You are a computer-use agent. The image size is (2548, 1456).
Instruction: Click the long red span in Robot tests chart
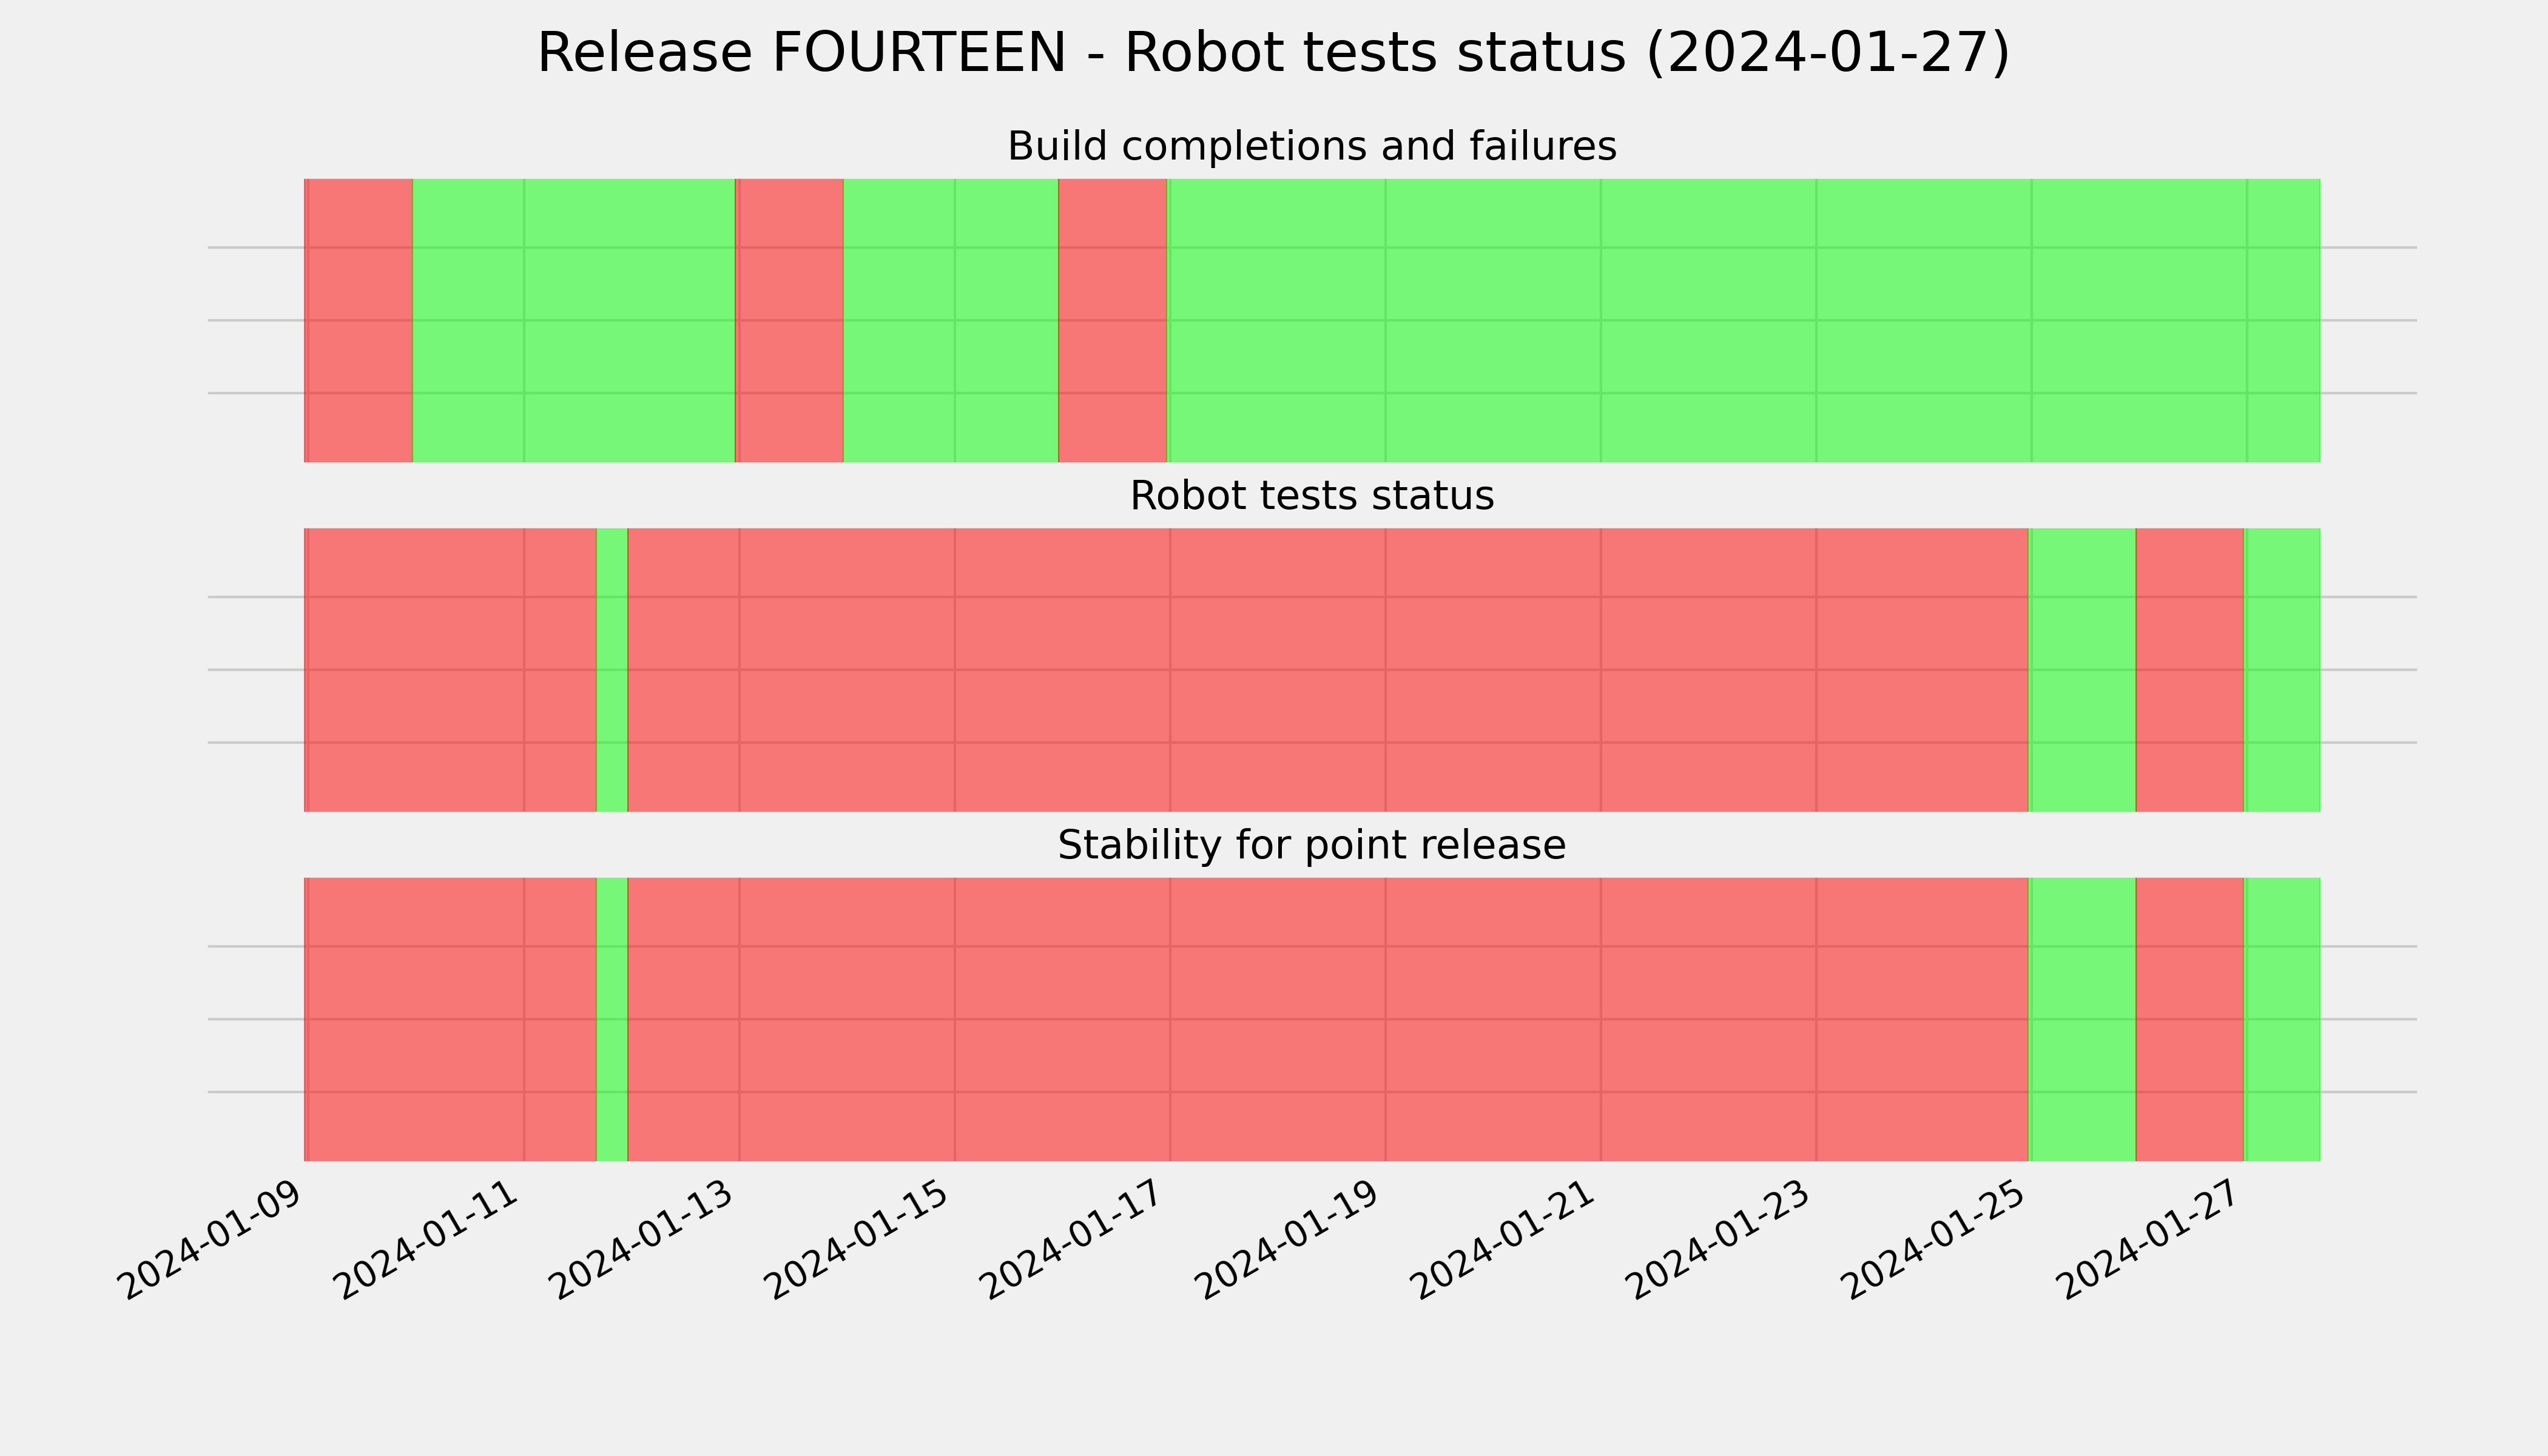point(1328,670)
